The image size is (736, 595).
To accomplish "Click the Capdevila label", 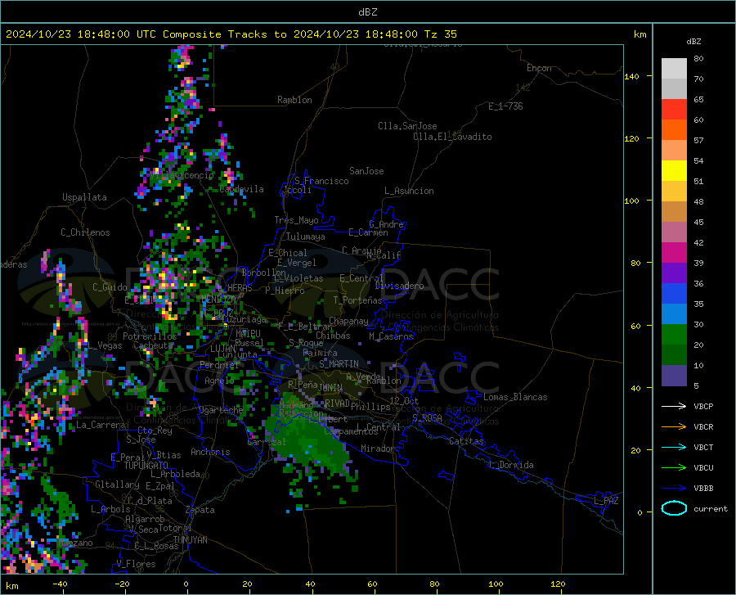I will tap(241, 189).
